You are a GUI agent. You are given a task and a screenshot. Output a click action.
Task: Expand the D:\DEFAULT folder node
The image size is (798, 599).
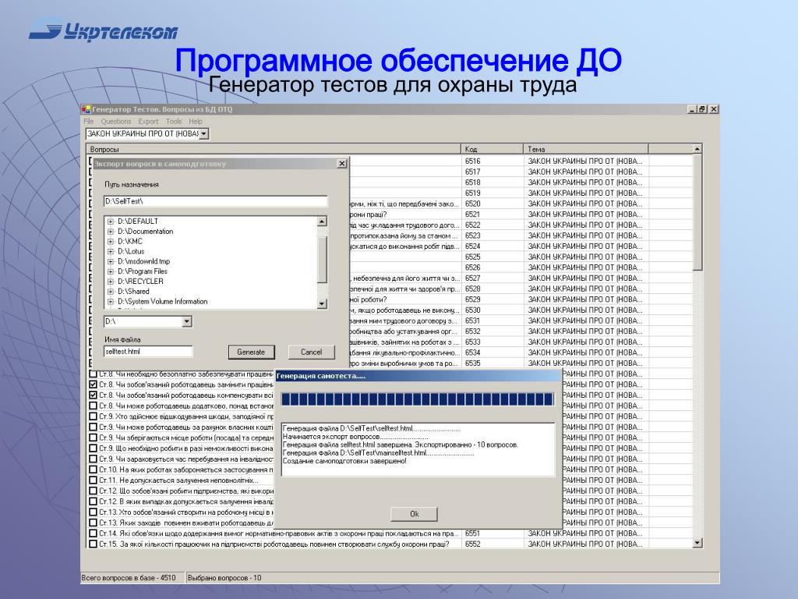coord(111,222)
